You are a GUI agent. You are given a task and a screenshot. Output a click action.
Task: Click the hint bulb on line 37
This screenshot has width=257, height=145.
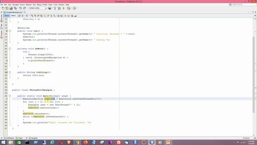[6, 99]
